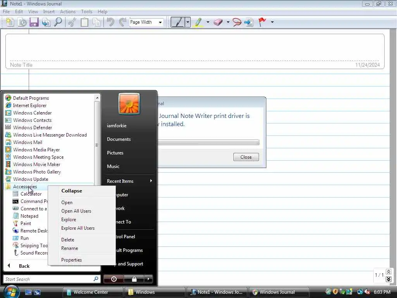
Task: Open Documents from the Start menu
Action: tap(119, 139)
